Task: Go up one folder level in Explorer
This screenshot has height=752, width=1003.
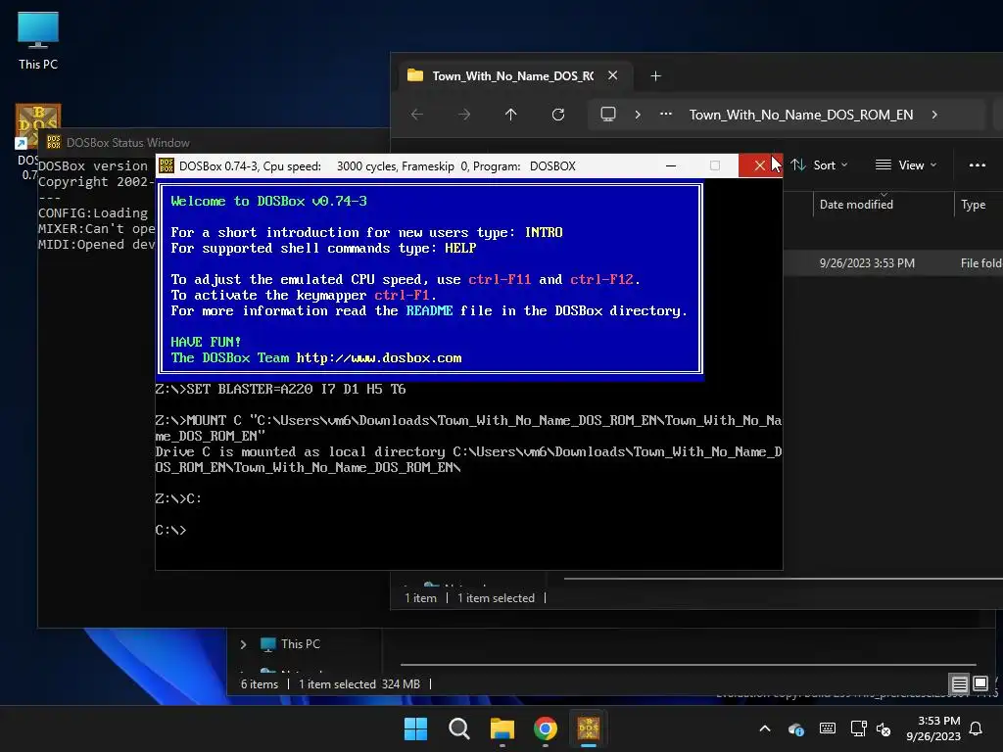Action: pyautogui.click(x=510, y=115)
